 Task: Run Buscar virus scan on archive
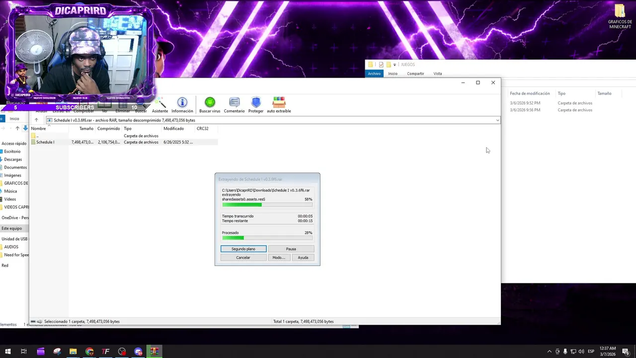(x=210, y=105)
